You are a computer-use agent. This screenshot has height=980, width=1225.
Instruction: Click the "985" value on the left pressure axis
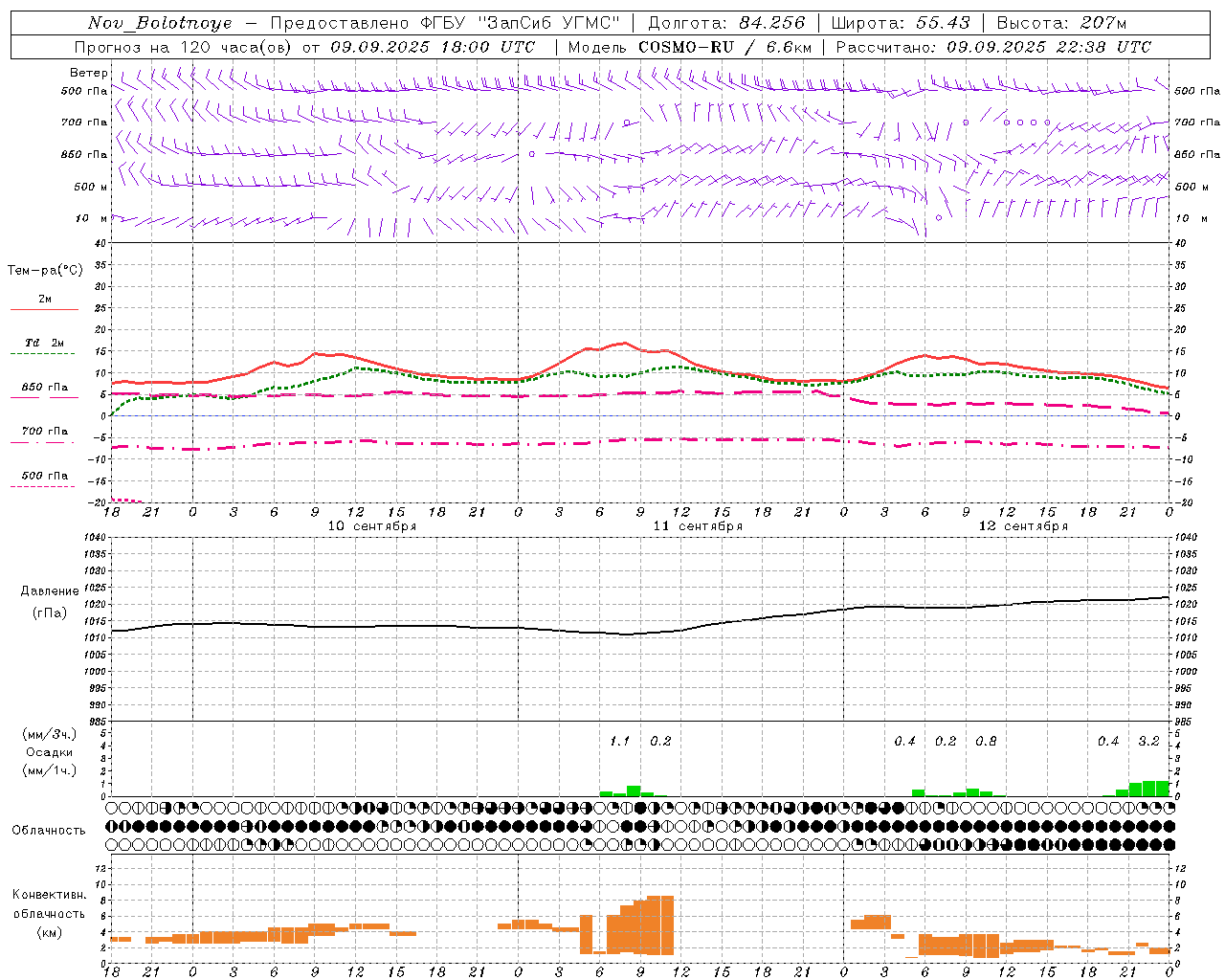96,722
